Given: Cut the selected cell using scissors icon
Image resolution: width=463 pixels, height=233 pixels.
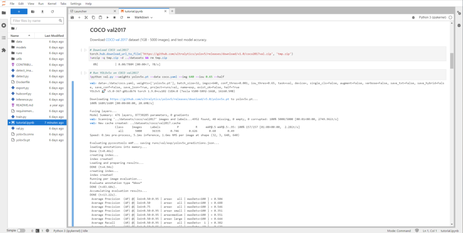Looking at the screenshot, I should point(86,18).
